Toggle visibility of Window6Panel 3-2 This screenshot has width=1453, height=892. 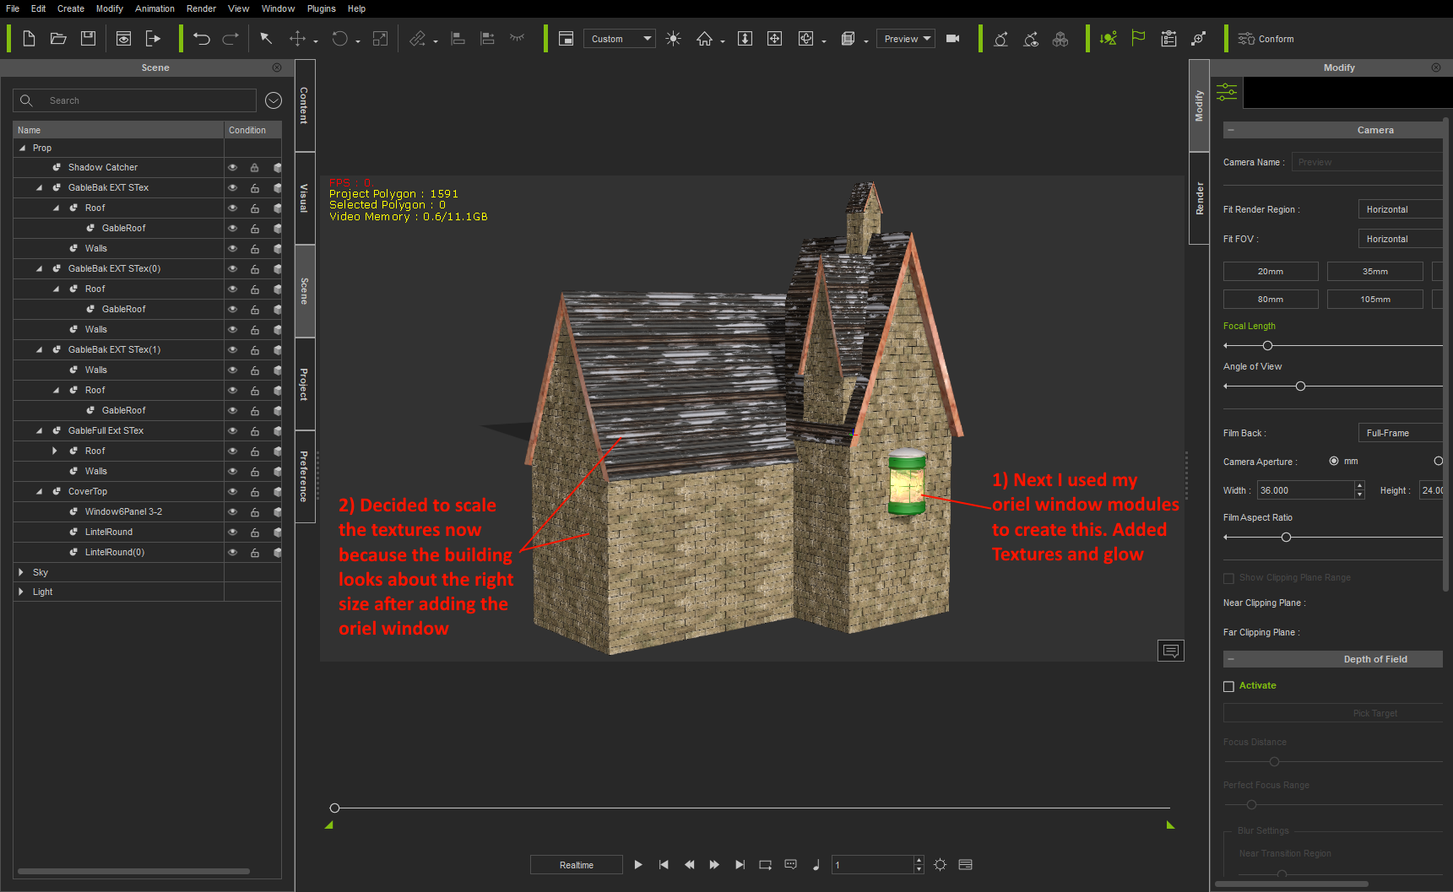click(x=232, y=511)
